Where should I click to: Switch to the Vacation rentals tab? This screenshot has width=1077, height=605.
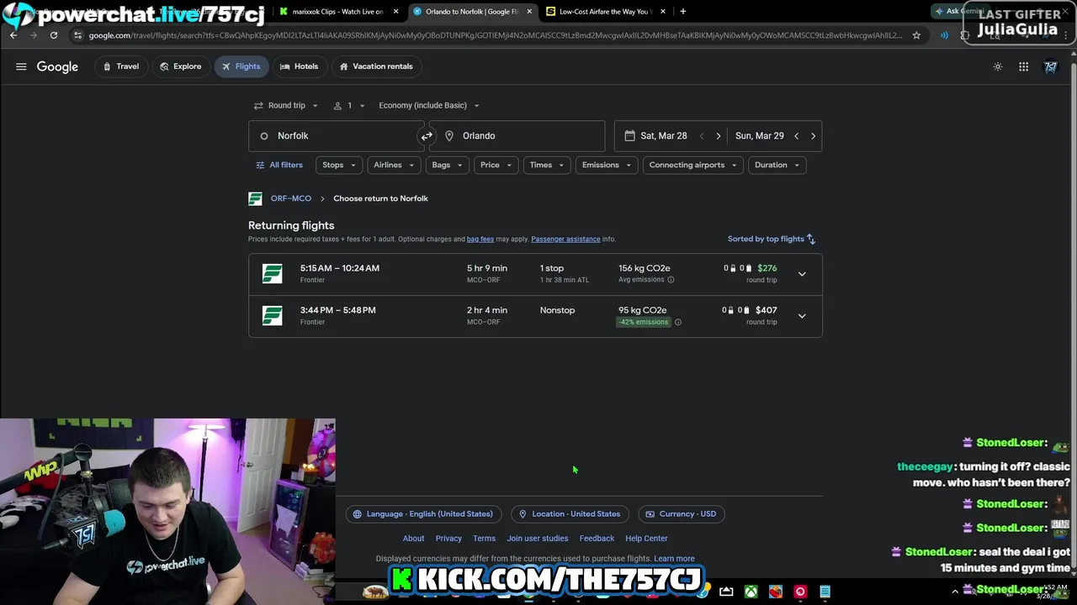[376, 66]
